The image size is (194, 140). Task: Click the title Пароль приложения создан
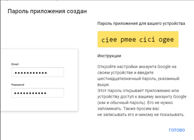pyautogui.click(x=47, y=11)
